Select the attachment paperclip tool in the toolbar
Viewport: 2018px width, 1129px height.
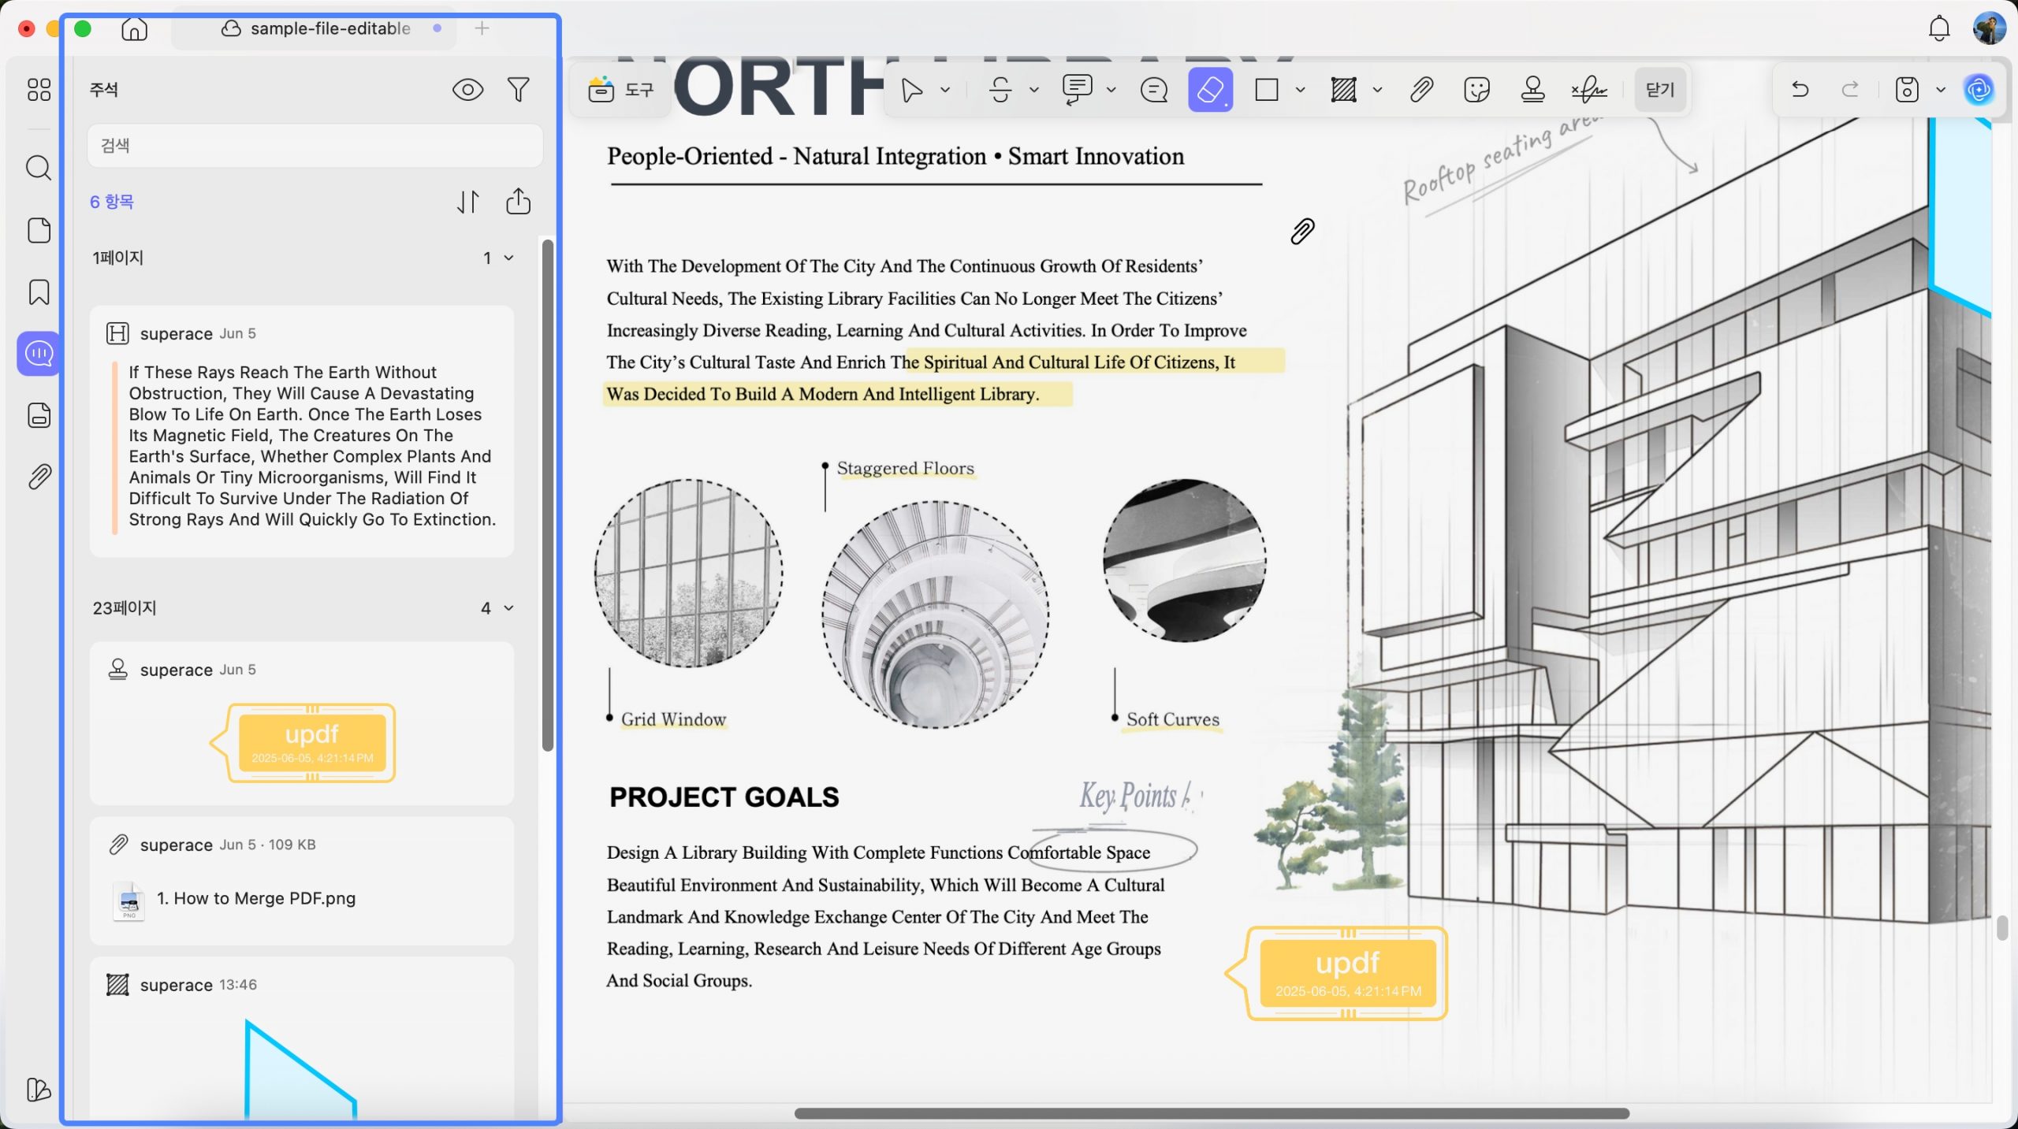pos(1421,90)
